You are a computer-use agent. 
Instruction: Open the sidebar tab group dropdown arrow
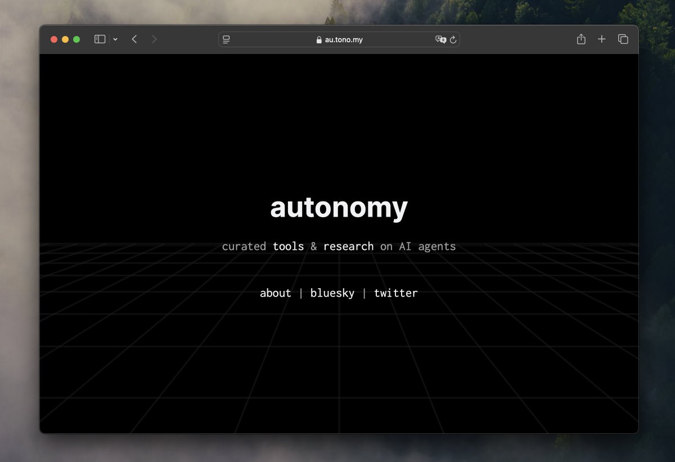[115, 39]
